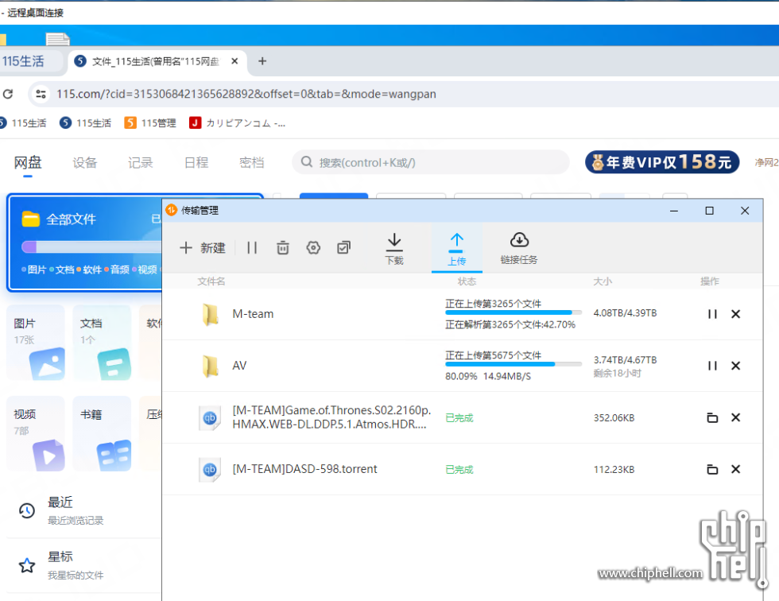Viewport: 779px width, 601px height.
Task: Click the M-team folder icon
Action: (210, 314)
